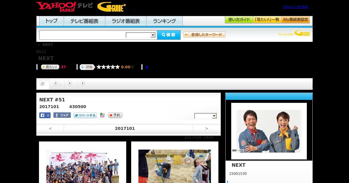This screenshot has width=349, height=183.
Task: Click the Syndicated G-Guide logo
Action: pos(294,33)
